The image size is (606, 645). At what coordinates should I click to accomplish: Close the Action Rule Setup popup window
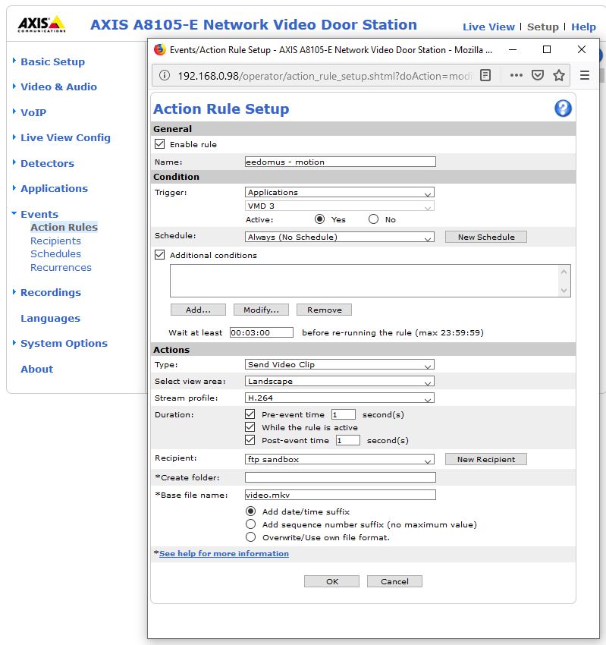(582, 49)
